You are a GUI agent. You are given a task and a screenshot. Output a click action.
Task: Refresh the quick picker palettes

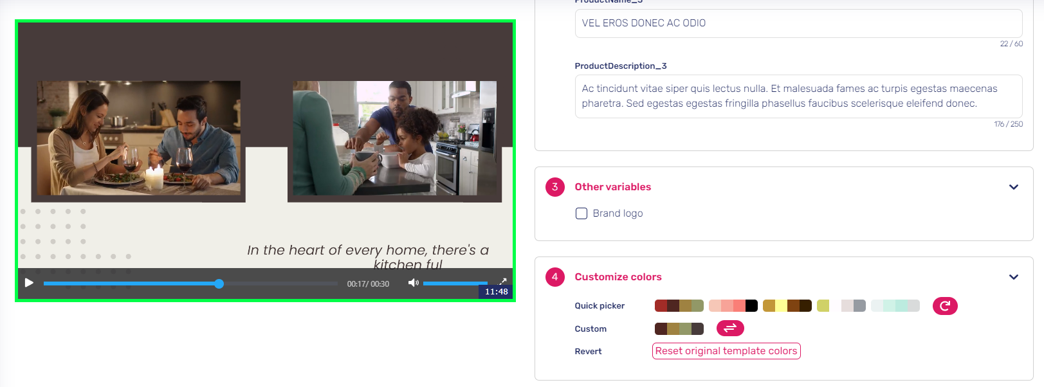[945, 306]
